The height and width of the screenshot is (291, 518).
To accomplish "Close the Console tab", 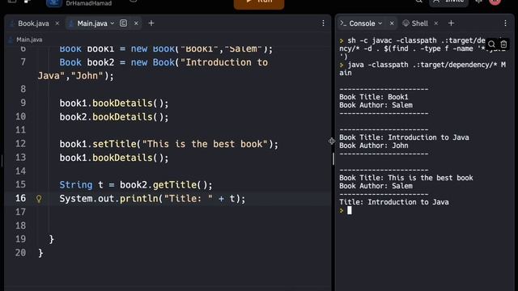I will (392, 23).
